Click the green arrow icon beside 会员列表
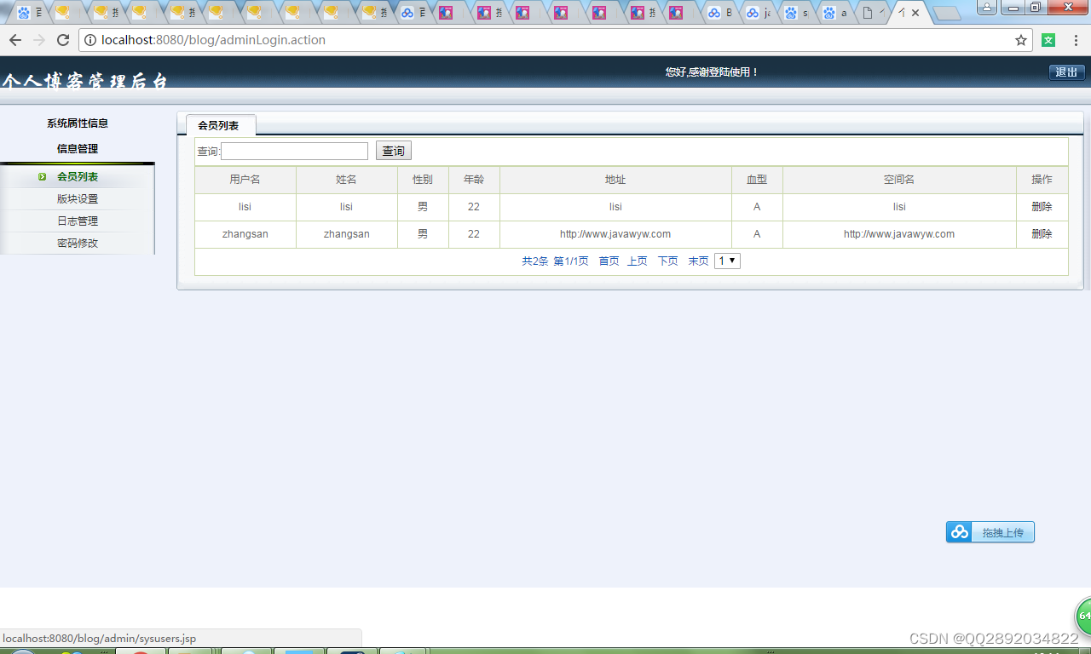This screenshot has width=1091, height=654. (x=42, y=176)
